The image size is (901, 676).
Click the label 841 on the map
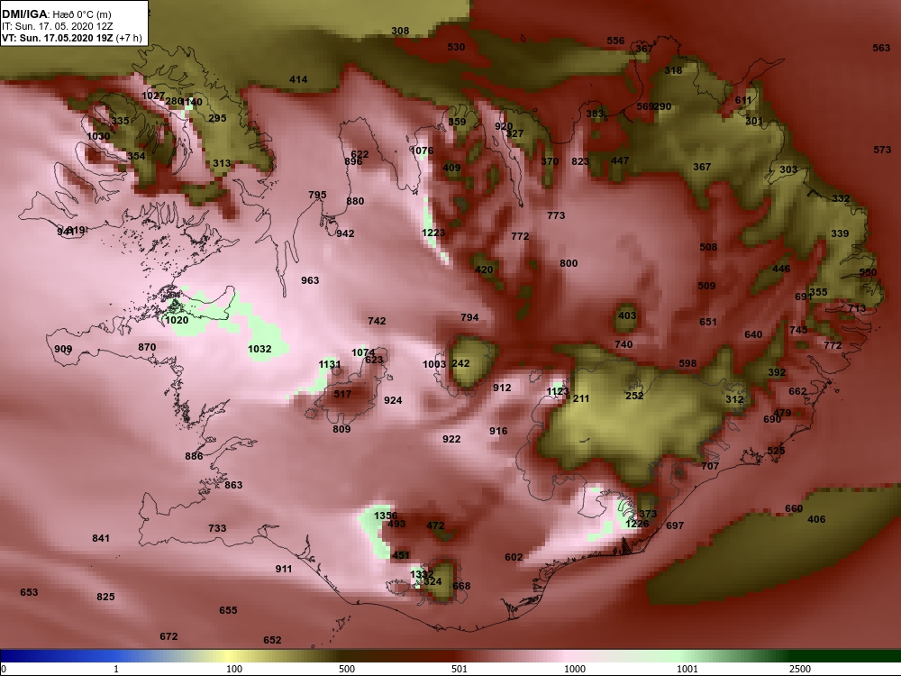pos(101,539)
